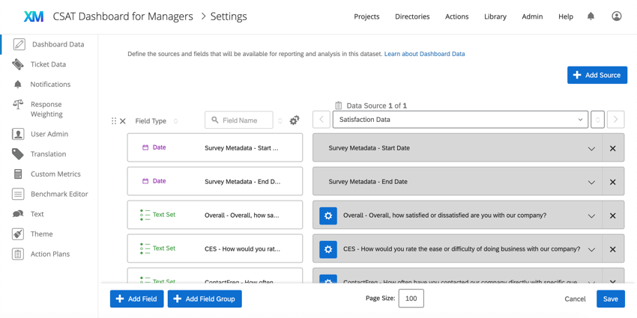Open the notifications bell in header
Viewport: 637px width, 318px height.
click(x=591, y=16)
